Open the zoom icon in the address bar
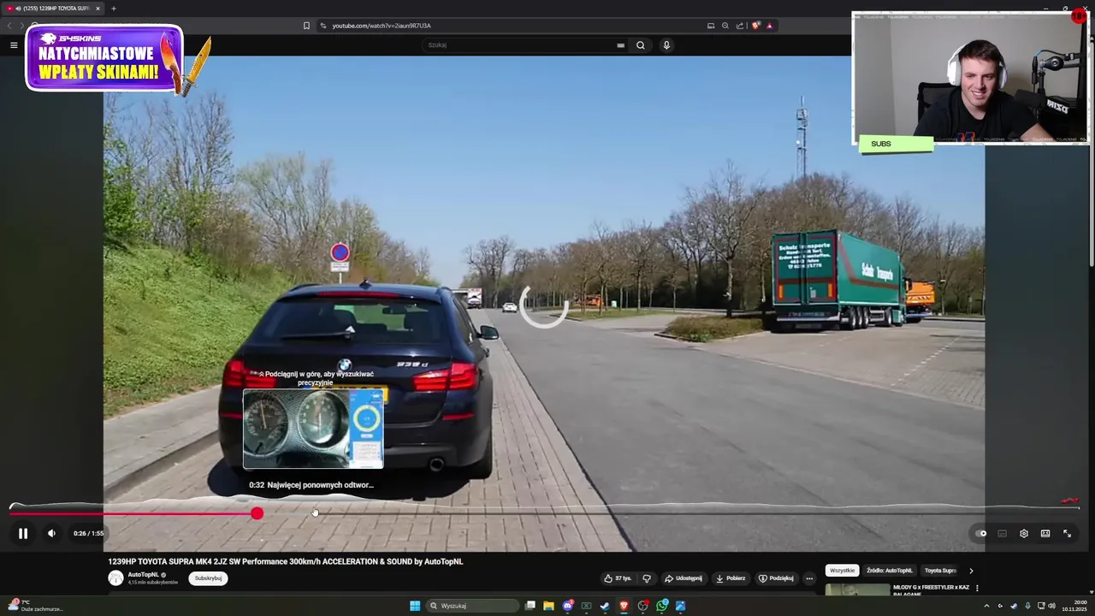This screenshot has width=1095, height=616. [x=725, y=26]
